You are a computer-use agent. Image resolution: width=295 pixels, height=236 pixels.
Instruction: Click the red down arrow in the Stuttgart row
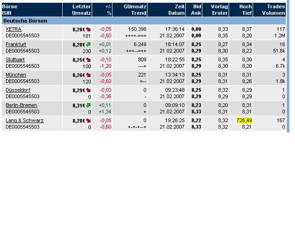pyautogui.click(x=88, y=59)
